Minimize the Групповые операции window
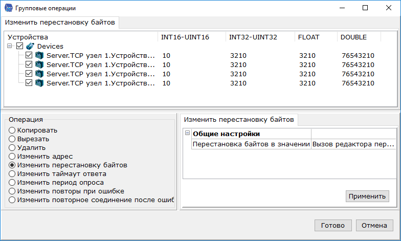The width and height of the screenshot is (401, 241). click(x=342, y=8)
